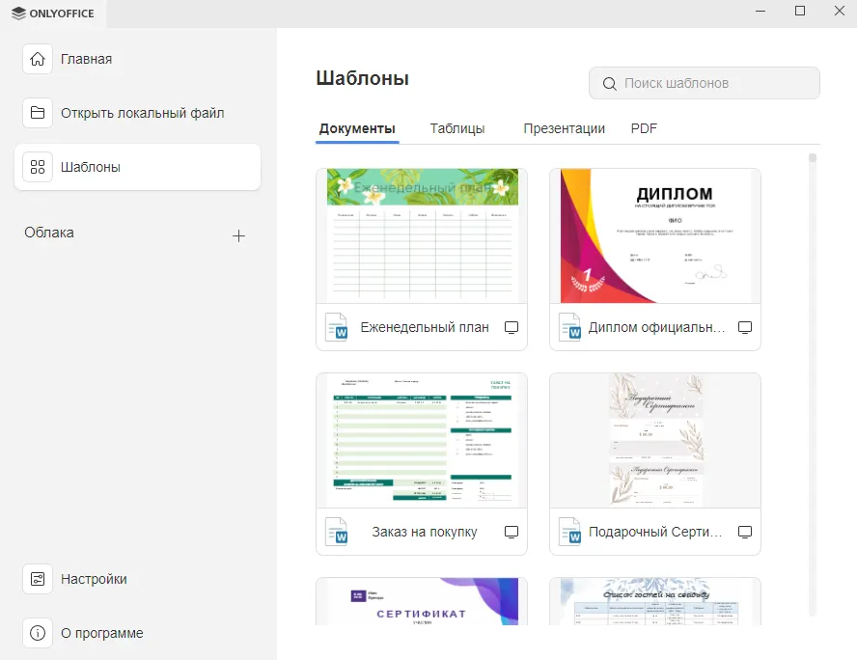Click the Шаблоны grid icon in sidebar

(x=38, y=167)
